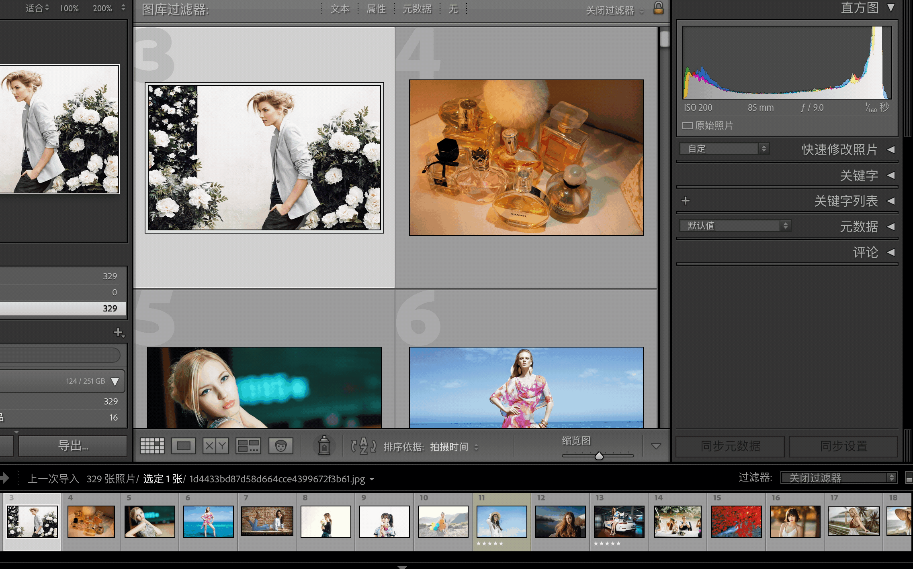Viewport: 913px width, 569px height.
Task: Switch to grid view mode
Action: (x=152, y=446)
